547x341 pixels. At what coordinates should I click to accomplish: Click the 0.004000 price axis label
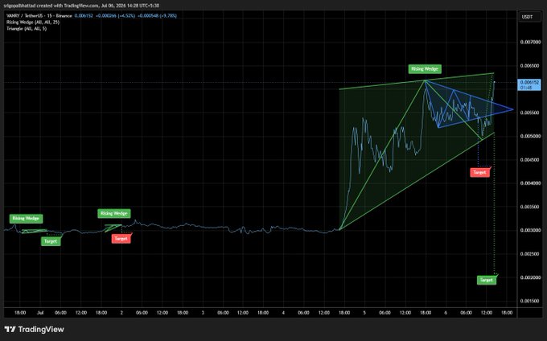(x=530, y=183)
